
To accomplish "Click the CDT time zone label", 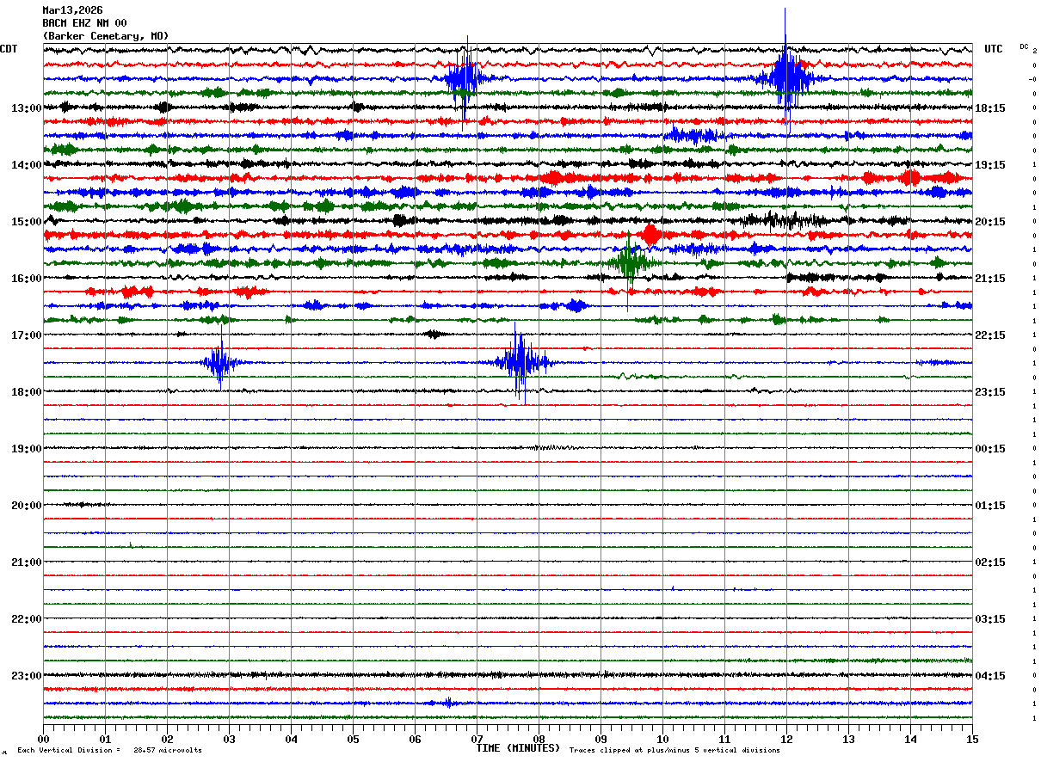I will coord(9,49).
